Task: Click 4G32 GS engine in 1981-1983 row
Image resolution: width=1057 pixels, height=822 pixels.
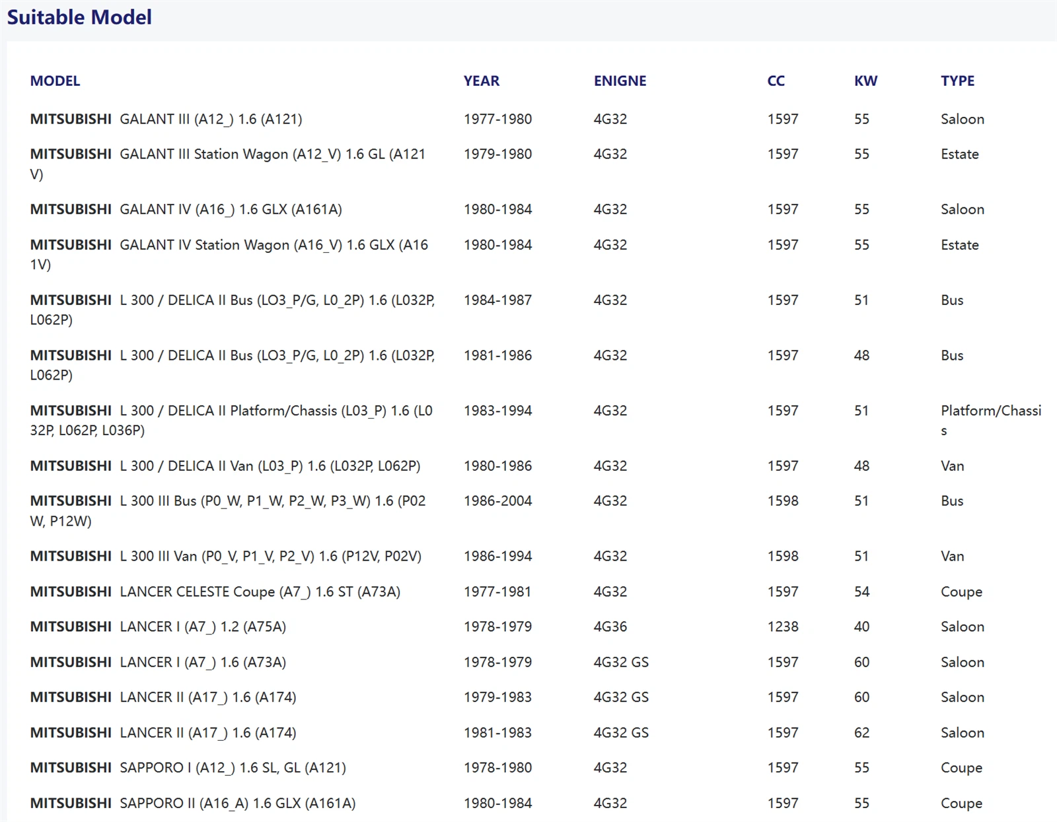Action: click(x=621, y=733)
